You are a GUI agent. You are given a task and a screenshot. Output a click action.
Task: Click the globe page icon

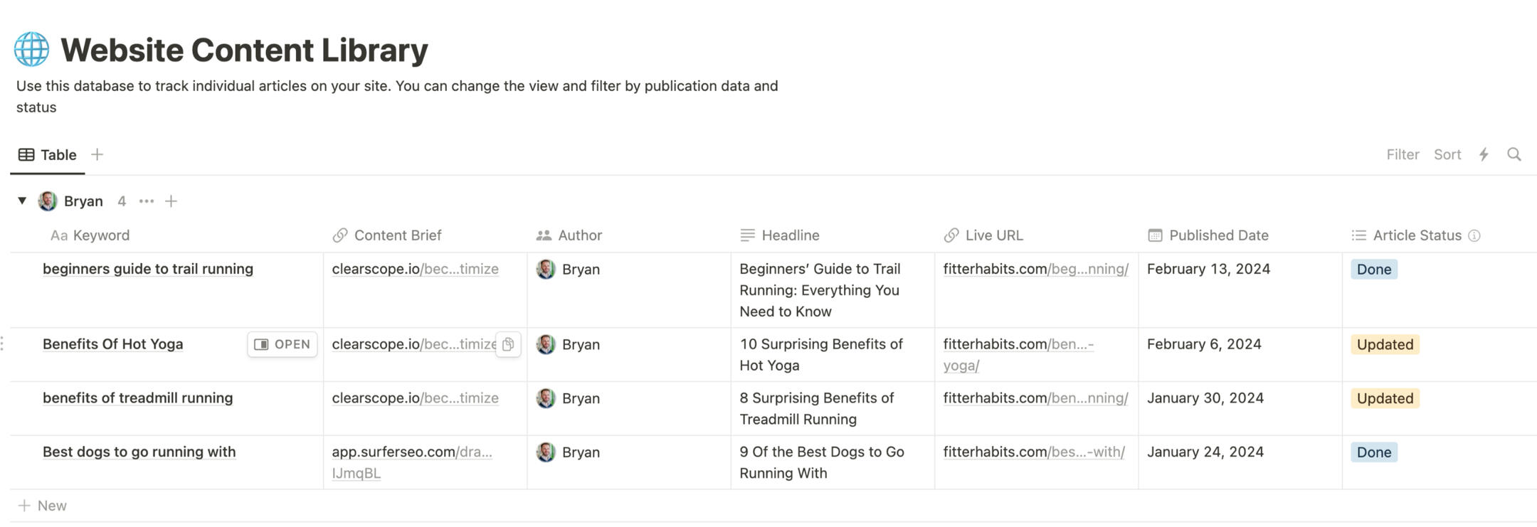[x=31, y=49]
